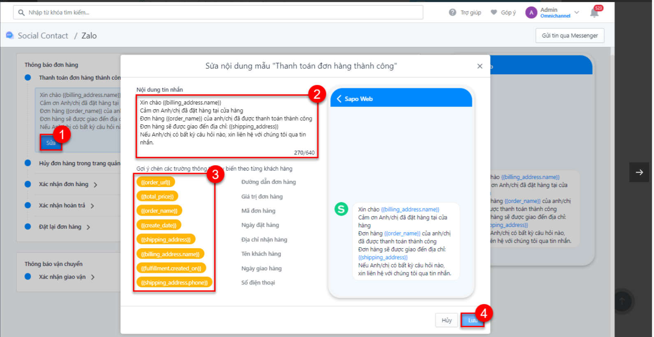
Task: Click the Sửa edit button
Action: 51,143
